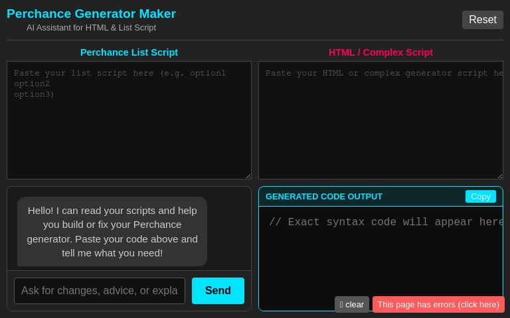The image size is (510, 318).
Task: Click the HTML script textarea resize handle
Action: (x=500, y=176)
